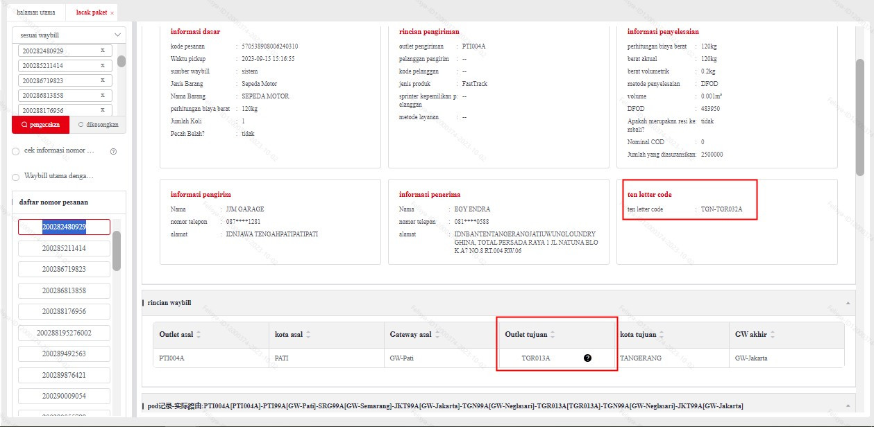Sort by GW akhir column
Image resolution: width=874 pixels, height=427 pixels.
pyautogui.click(x=773, y=335)
